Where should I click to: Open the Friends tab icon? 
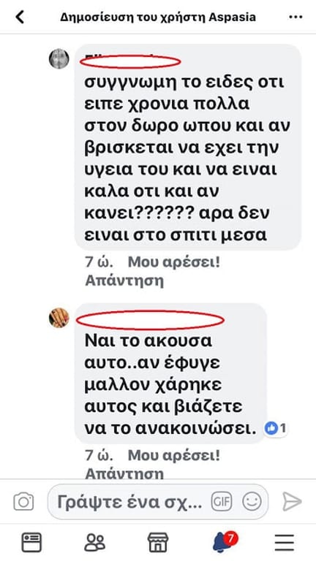click(95, 542)
